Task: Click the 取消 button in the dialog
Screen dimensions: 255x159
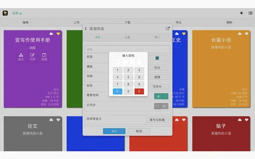Action: click(139, 131)
